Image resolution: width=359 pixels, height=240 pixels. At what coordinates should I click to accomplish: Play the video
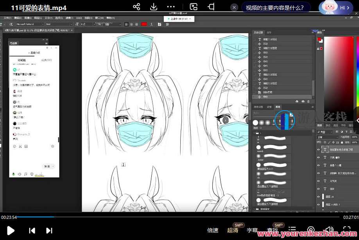tap(11, 231)
